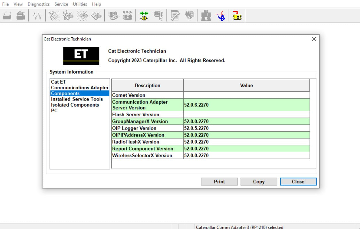Open the ECM Summary toolbar icon
Image resolution: width=360 pixels, height=229 pixels.
click(x=113, y=16)
